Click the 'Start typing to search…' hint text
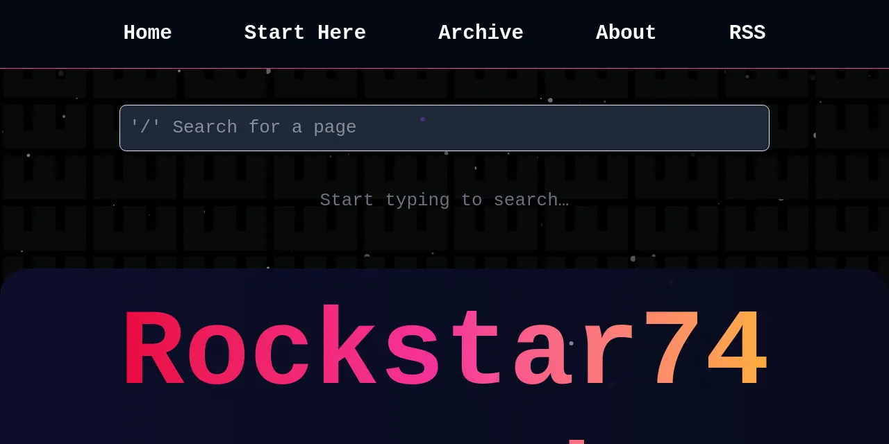The height and width of the screenshot is (444, 889). (444, 200)
